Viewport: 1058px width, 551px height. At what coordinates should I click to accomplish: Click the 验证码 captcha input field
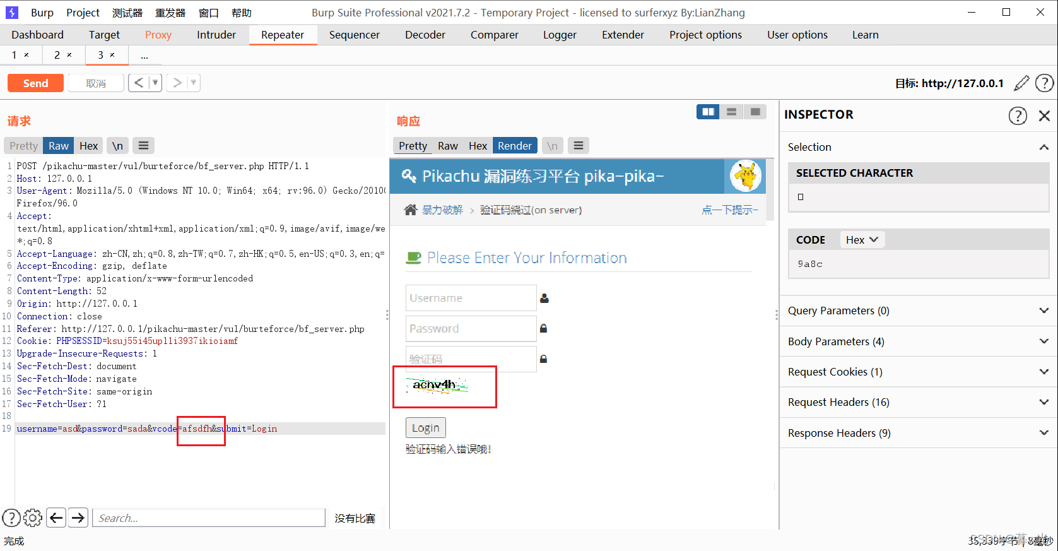(x=471, y=358)
